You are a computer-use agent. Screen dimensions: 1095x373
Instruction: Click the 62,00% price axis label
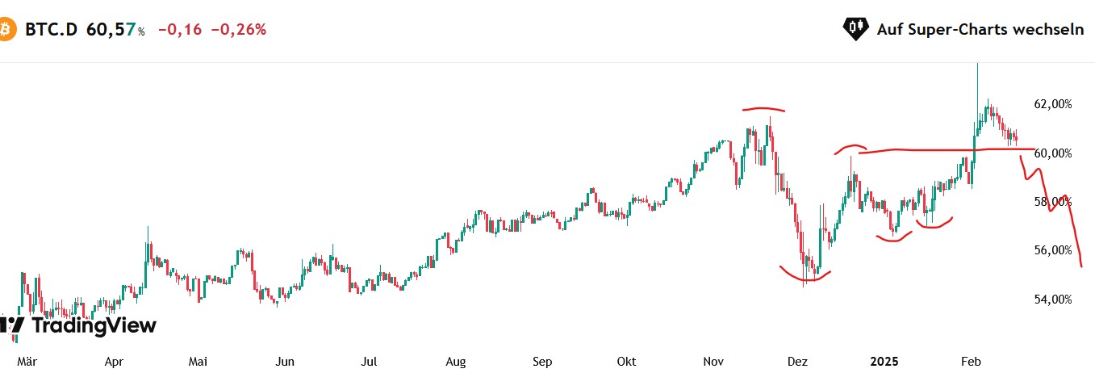(1052, 104)
